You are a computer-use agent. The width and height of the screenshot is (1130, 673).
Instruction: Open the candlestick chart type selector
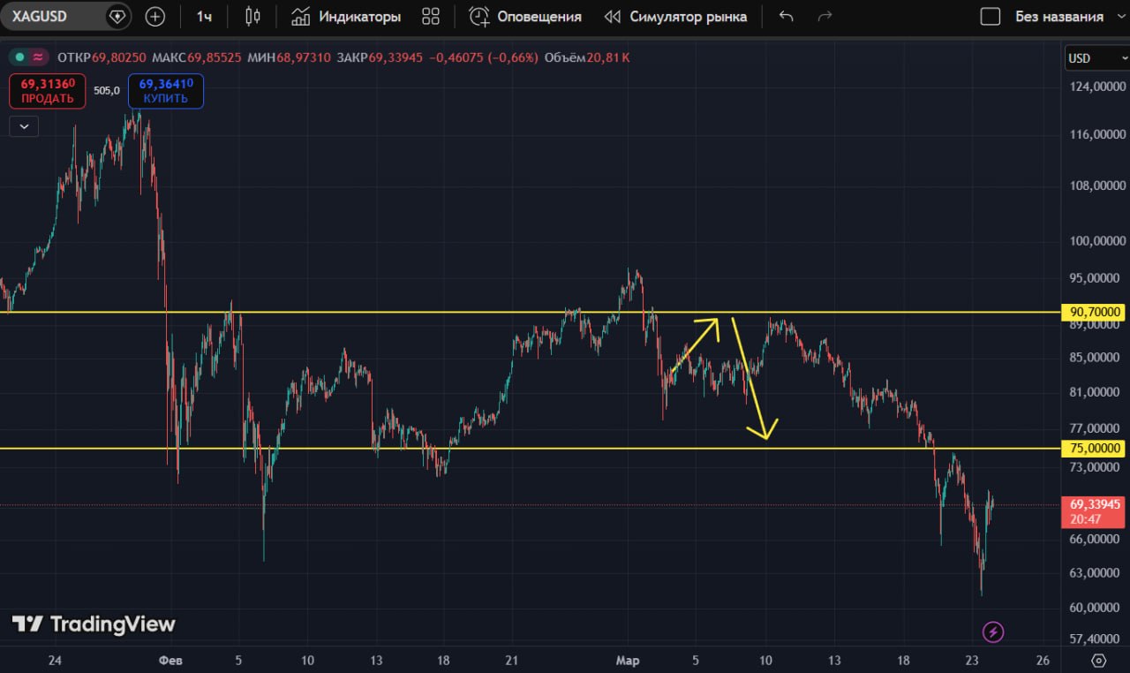pyautogui.click(x=253, y=17)
